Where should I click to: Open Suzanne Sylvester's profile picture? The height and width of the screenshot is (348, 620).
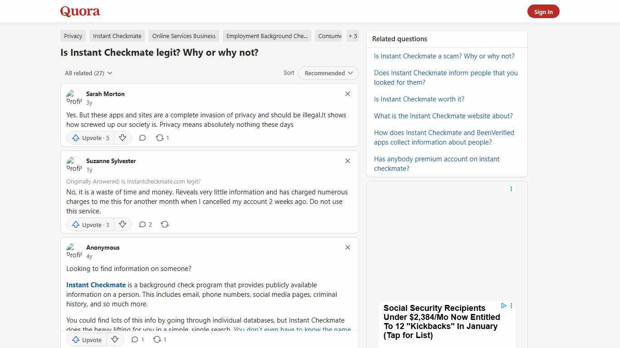[74, 164]
